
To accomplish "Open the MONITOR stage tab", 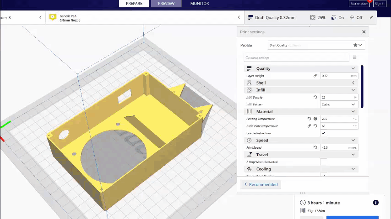I will (x=200, y=4).
